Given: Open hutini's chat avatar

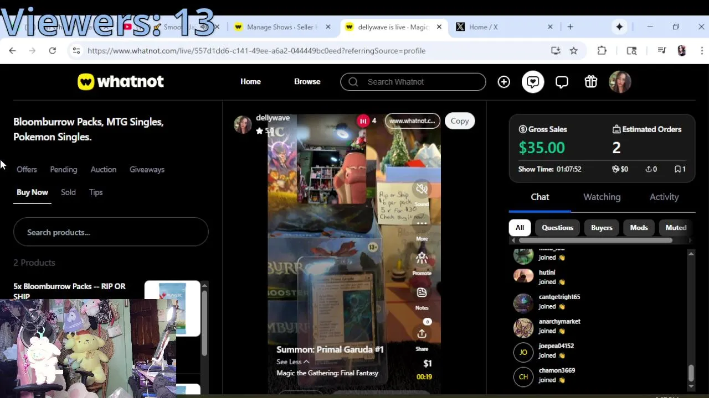Looking at the screenshot, I should pos(523,275).
